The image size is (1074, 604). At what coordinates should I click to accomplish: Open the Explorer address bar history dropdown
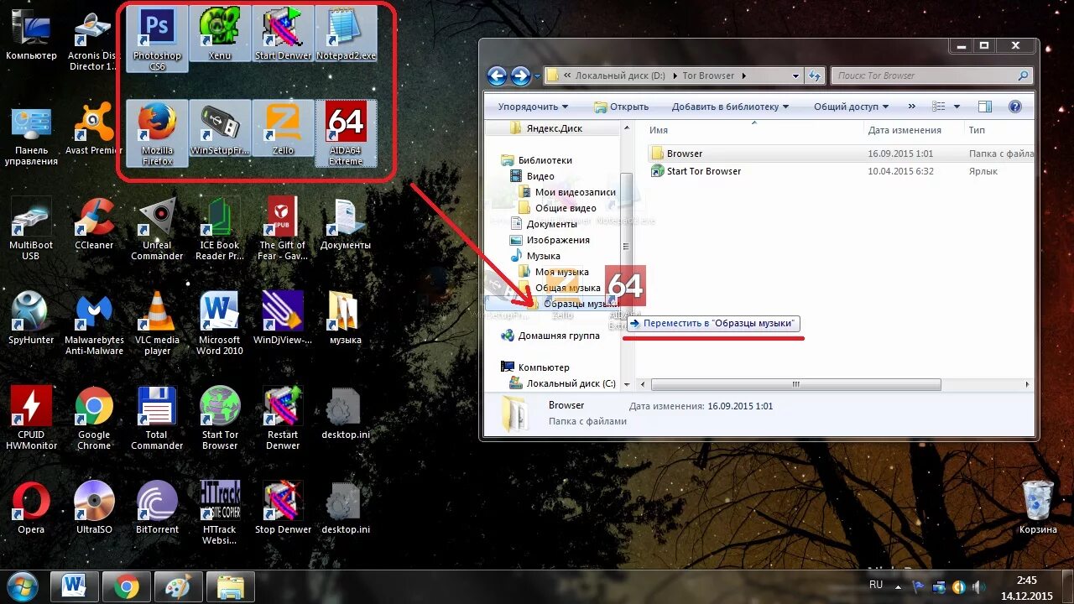796,75
